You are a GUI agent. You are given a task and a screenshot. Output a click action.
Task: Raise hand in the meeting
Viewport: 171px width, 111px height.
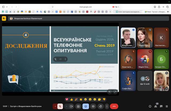[x=101, y=106]
